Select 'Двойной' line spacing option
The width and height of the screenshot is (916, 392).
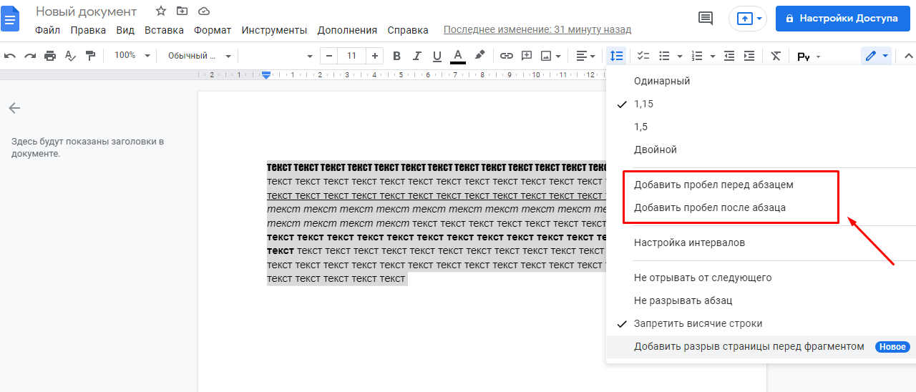(655, 150)
